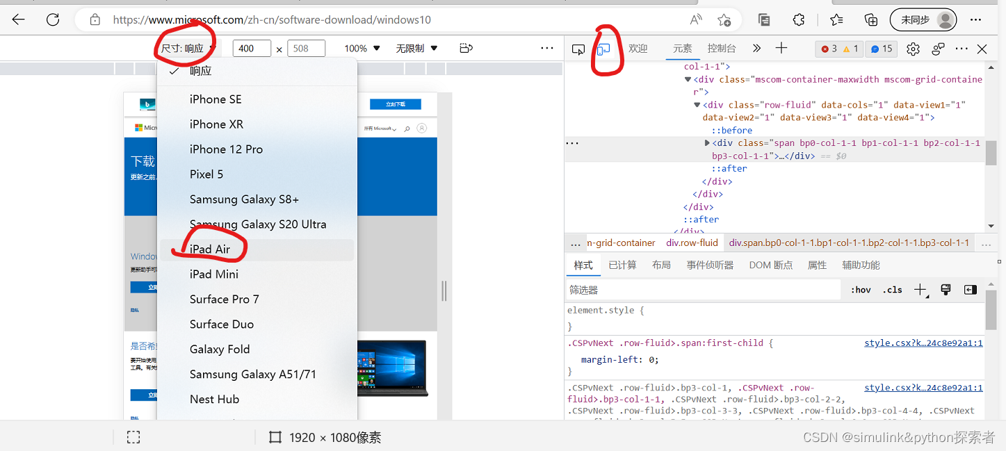The width and height of the screenshot is (1006, 451).
Task: Switch to the DOM 断点 tab
Action: (770, 265)
